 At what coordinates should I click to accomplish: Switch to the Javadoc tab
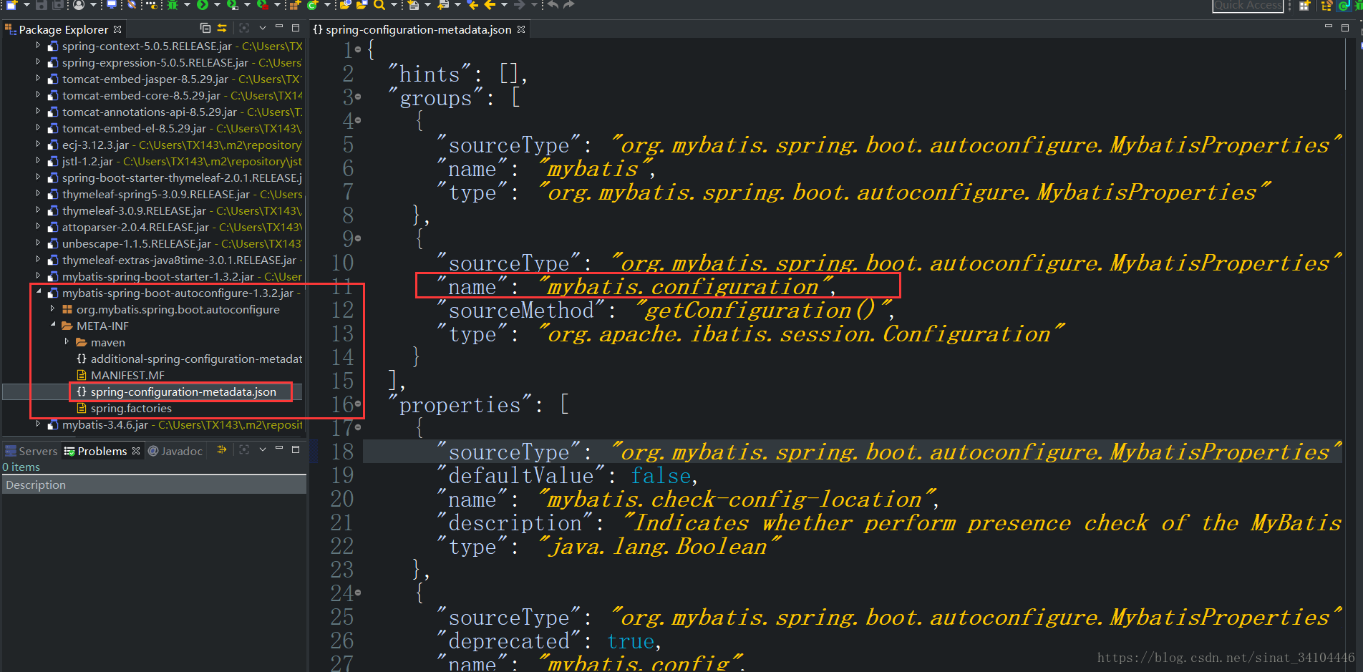(x=175, y=451)
